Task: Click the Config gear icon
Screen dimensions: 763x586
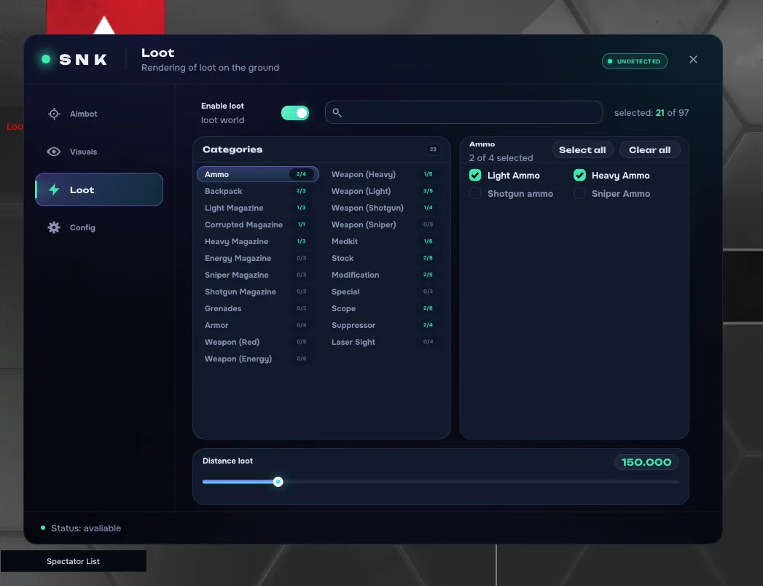Action: (x=54, y=227)
